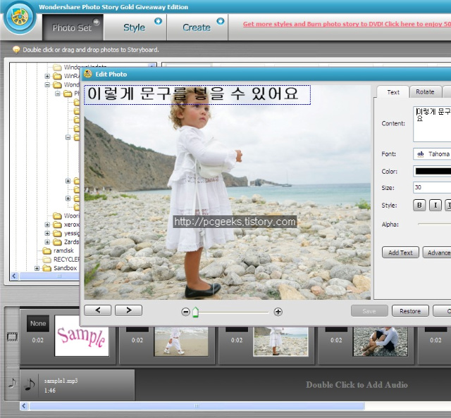Click the film strip storyboard icon

13,336
